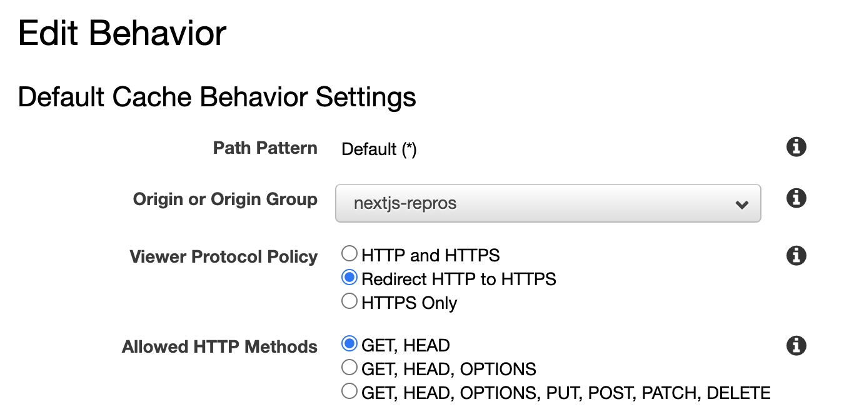Click info icon beside Path Pattern

tap(796, 148)
